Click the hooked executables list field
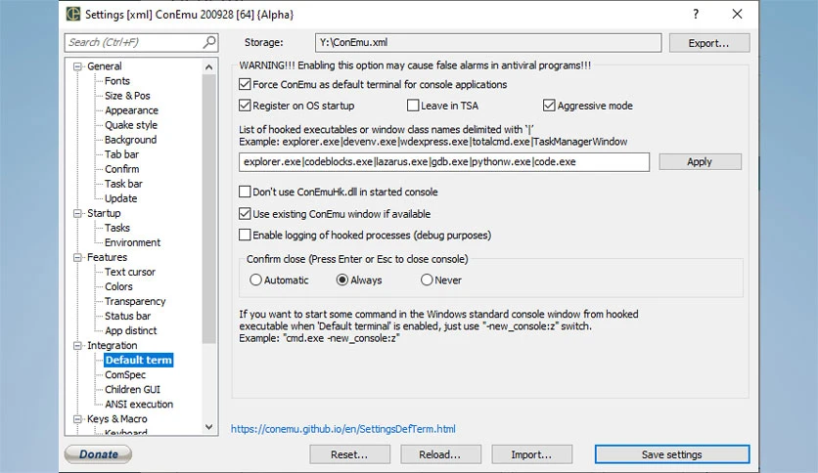818x473 pixels. (x=444, y=161)
